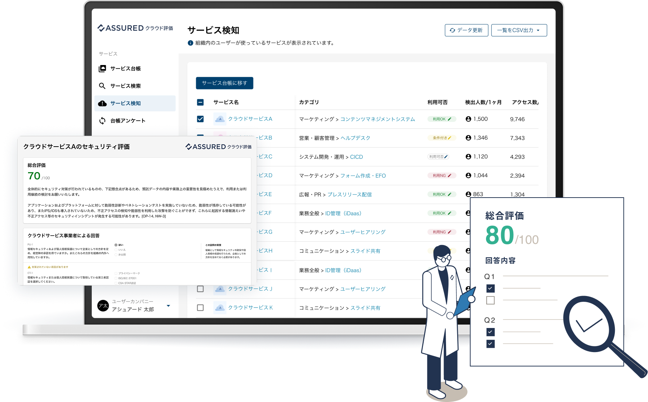Click the pencil icon on クラウドサービスA's 利用OK badge
The image size is (648, 402).
click(450, 119)
